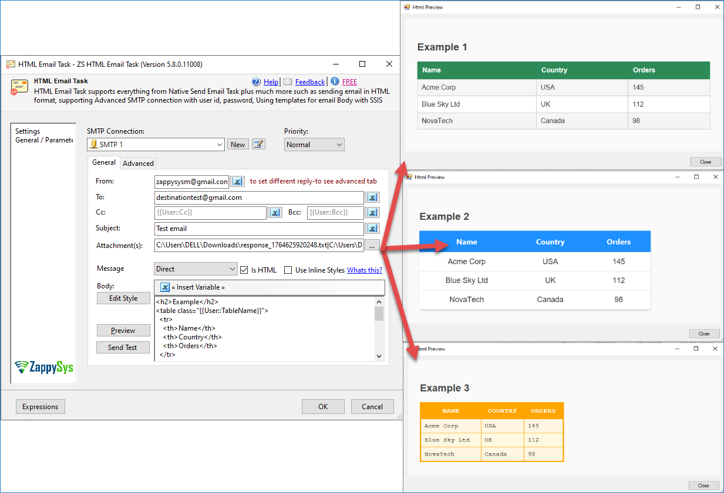
Task: Click variable icon next to Cc field
Action: tap(275, 213)
